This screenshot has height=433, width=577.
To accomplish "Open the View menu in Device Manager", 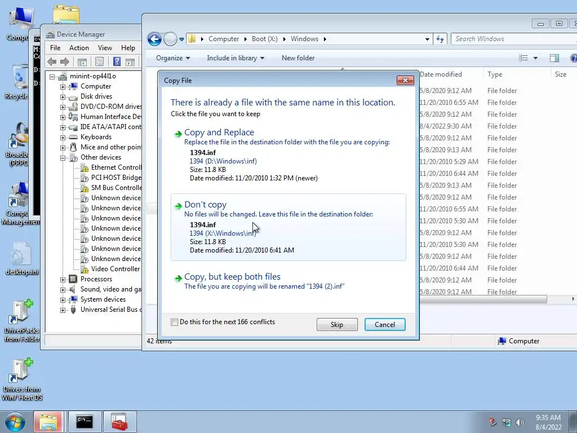I will click(105, 48).
